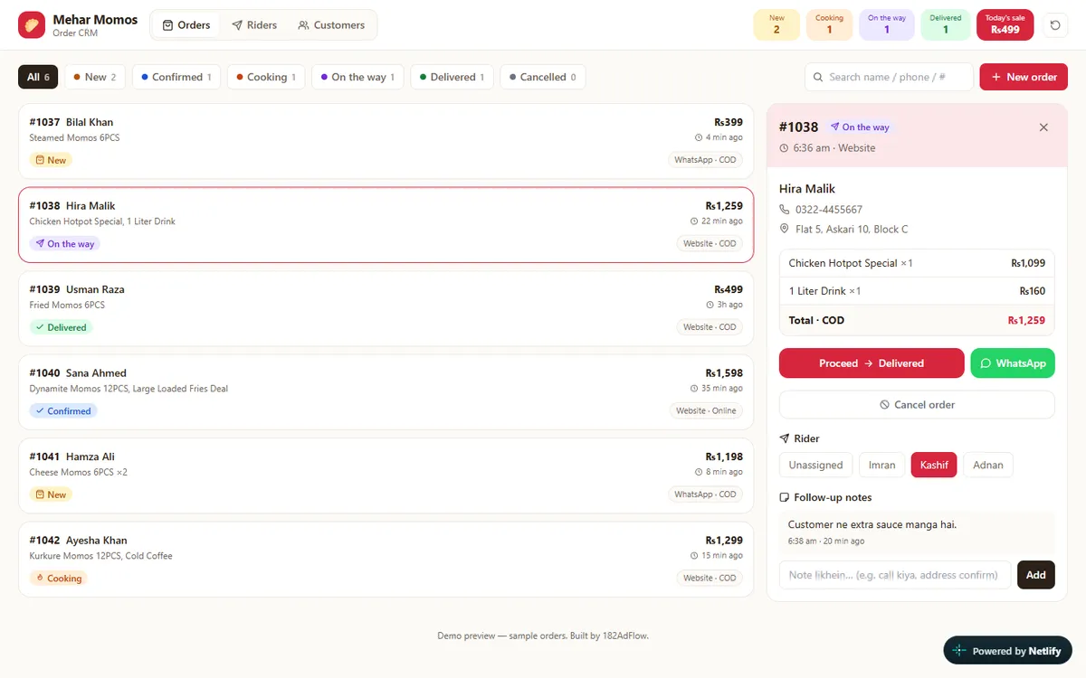Click the existing note about extra sauce
This screenshot has width=1086, height=678.
coord(917,532)
